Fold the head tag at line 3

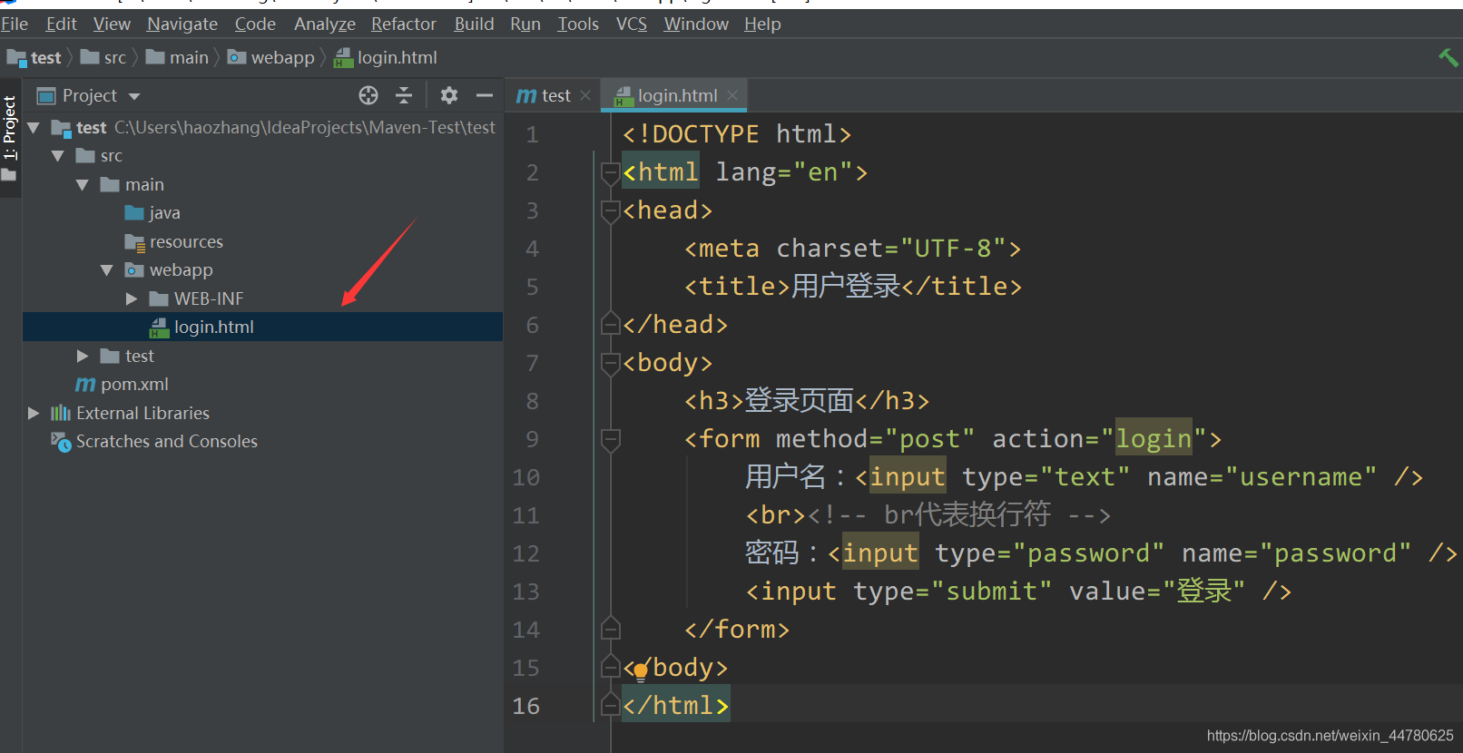[611, 210]
